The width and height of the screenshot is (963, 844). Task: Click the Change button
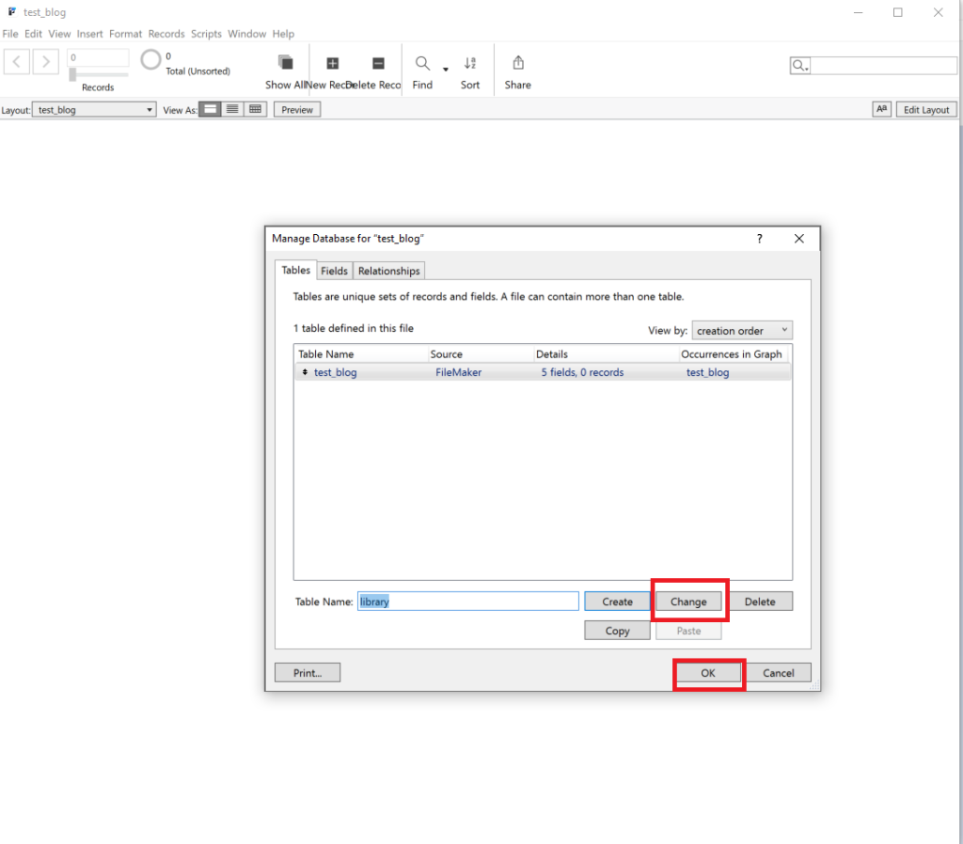(x=689, y=601)
